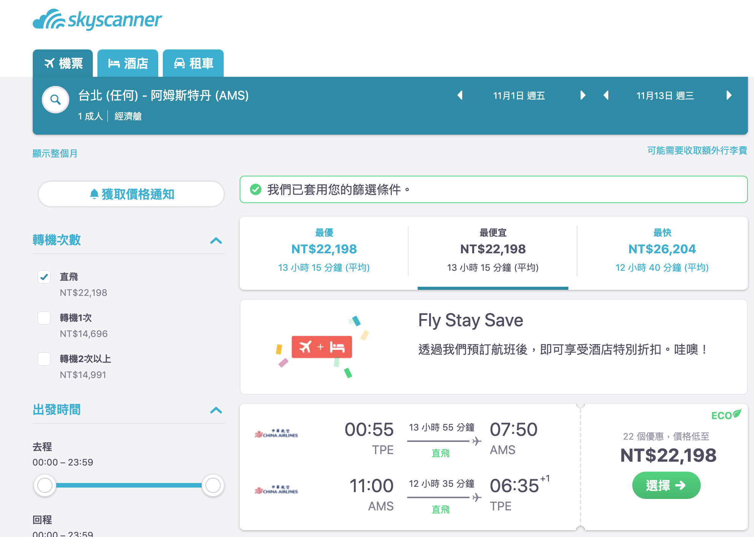Switch to the 租車 car rental tab

click(193, 63)
